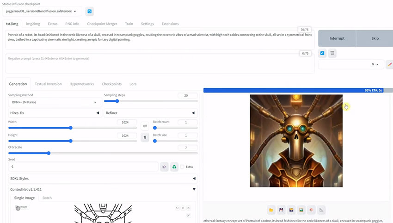Click in the Negative prompt field

point(160,63)
